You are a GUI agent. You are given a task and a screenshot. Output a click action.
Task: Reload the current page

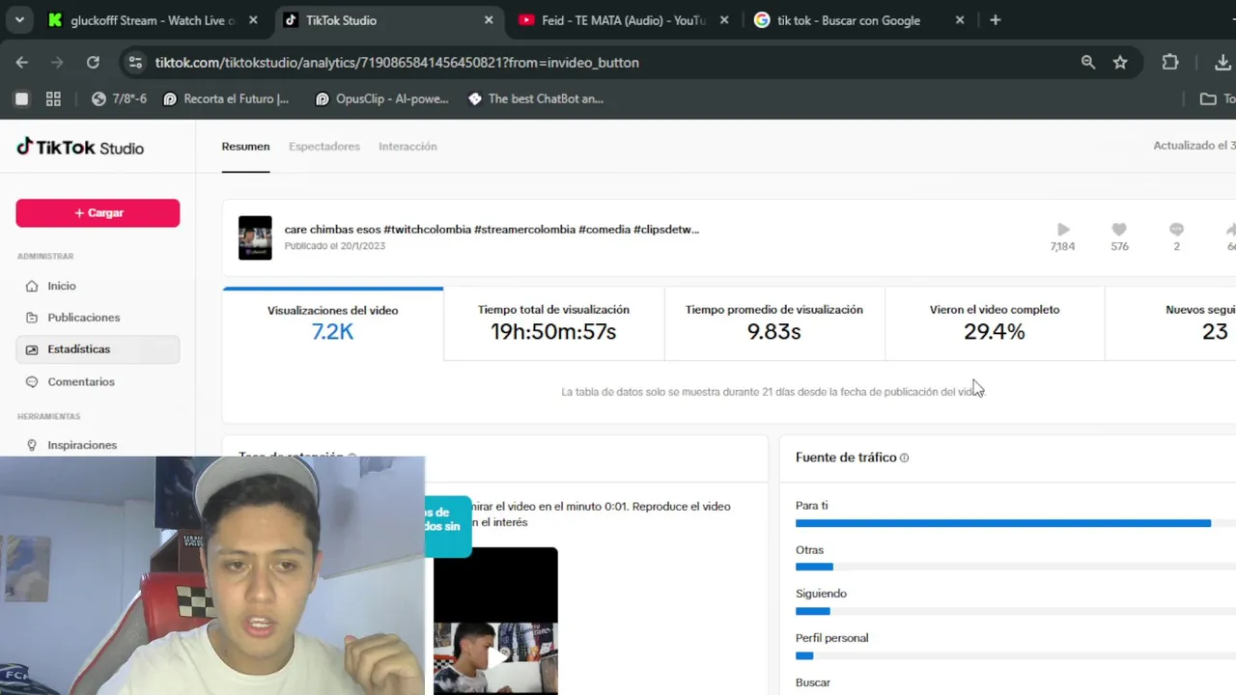pyautogui.click(x=93, y=63)
